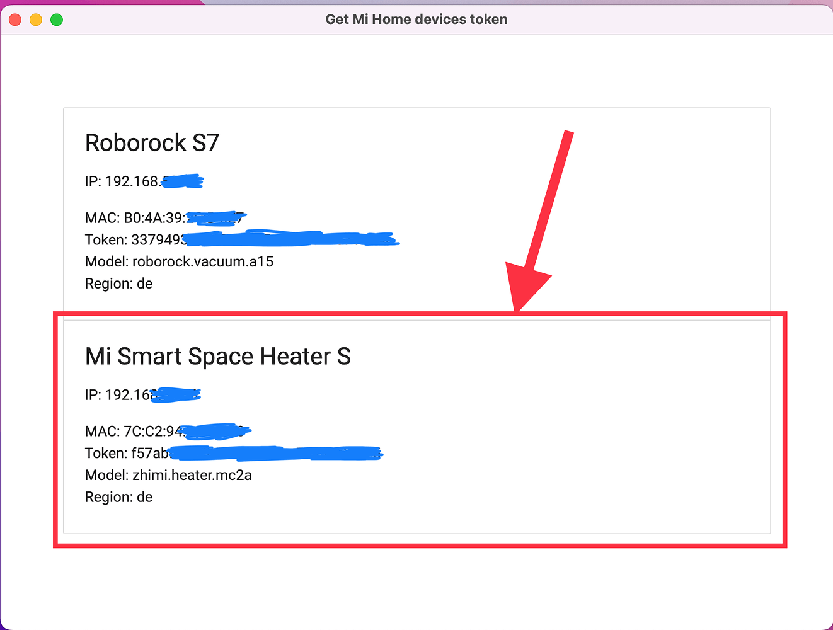This screenshot has height=630, width=833.
Task: Click the Roborock S7 MAC address
Action: (x=164, y=217)
